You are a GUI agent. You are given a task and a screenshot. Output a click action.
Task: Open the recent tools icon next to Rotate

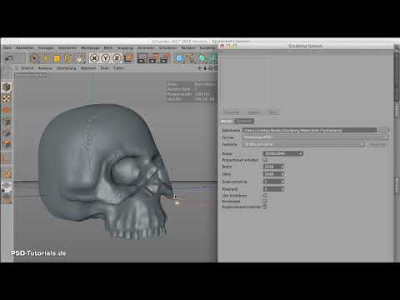80,58
